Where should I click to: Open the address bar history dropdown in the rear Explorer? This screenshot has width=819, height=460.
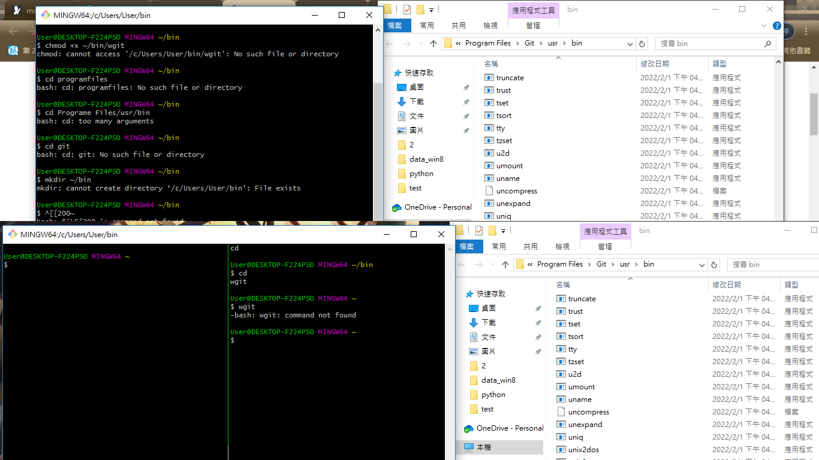click(630, 44)
